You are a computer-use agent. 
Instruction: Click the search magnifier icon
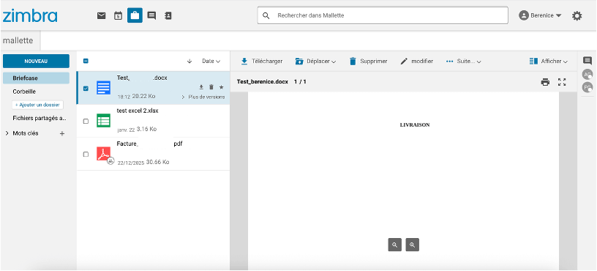point(266,15)
